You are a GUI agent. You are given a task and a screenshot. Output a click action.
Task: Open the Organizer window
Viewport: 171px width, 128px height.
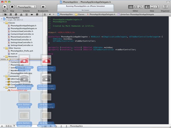(x=165, y=7)
